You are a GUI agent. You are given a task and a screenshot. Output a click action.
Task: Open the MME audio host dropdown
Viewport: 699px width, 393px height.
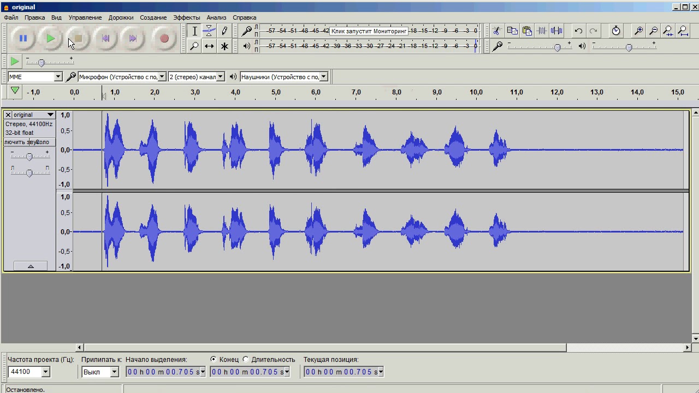pos(35,77)
